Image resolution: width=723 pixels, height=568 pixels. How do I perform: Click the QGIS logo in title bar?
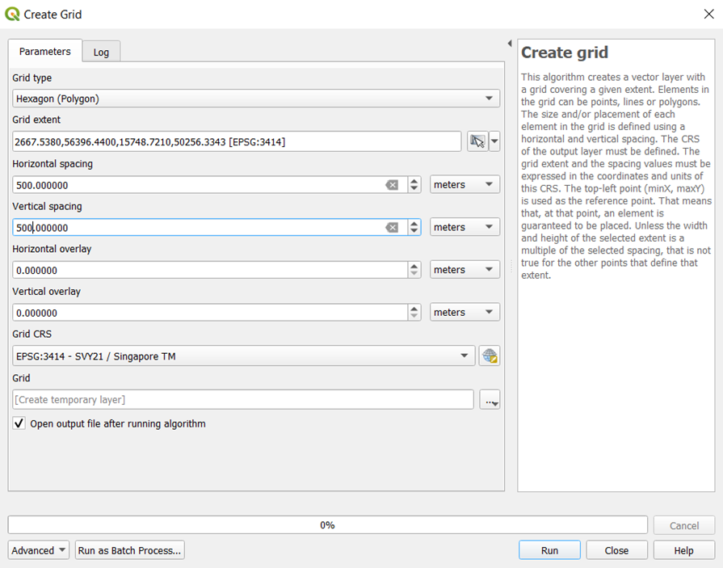(12, 14)
